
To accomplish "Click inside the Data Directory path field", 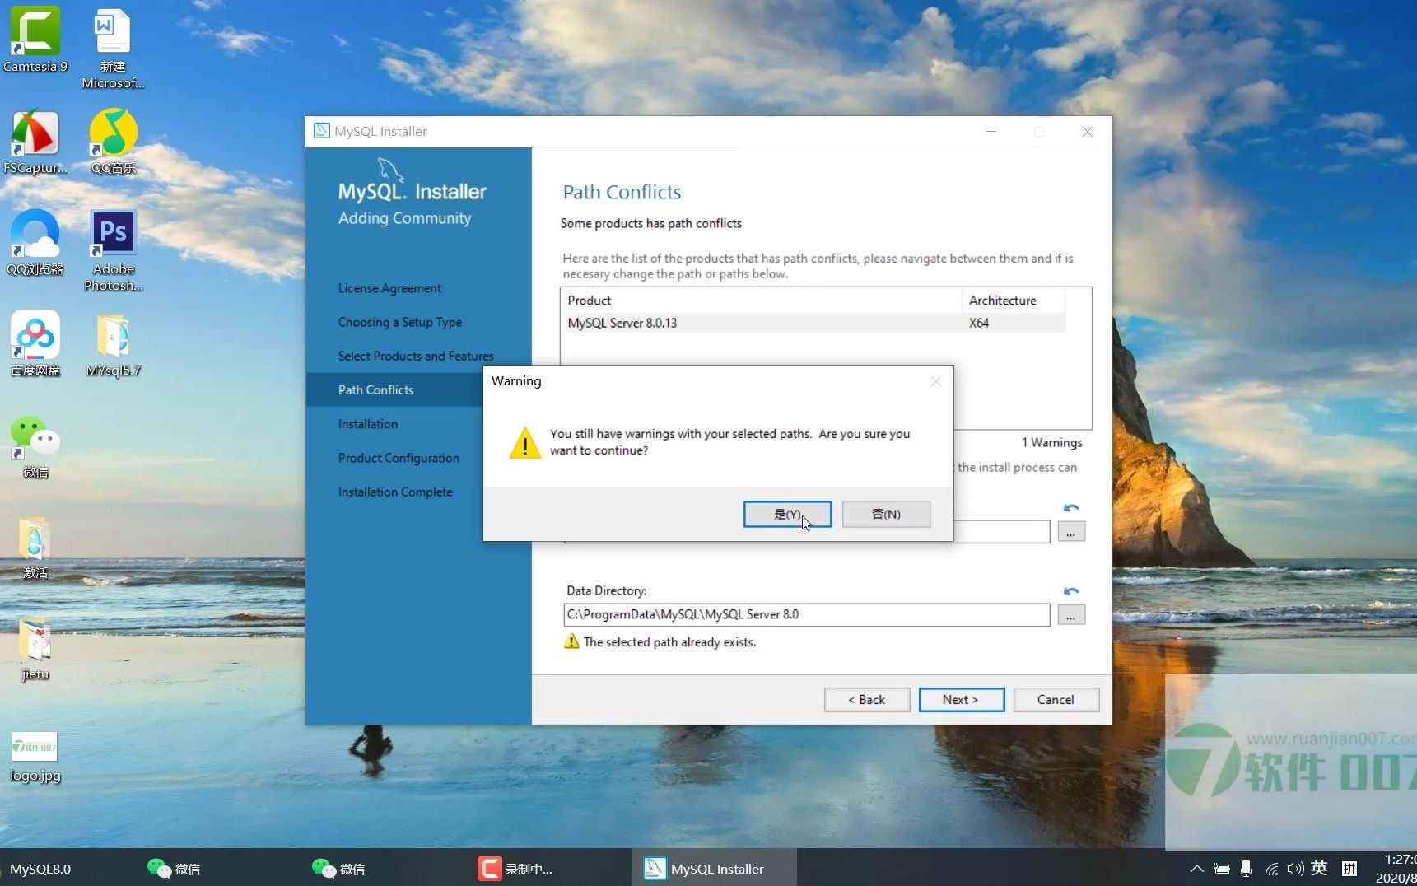I will [x=806, y=614].
